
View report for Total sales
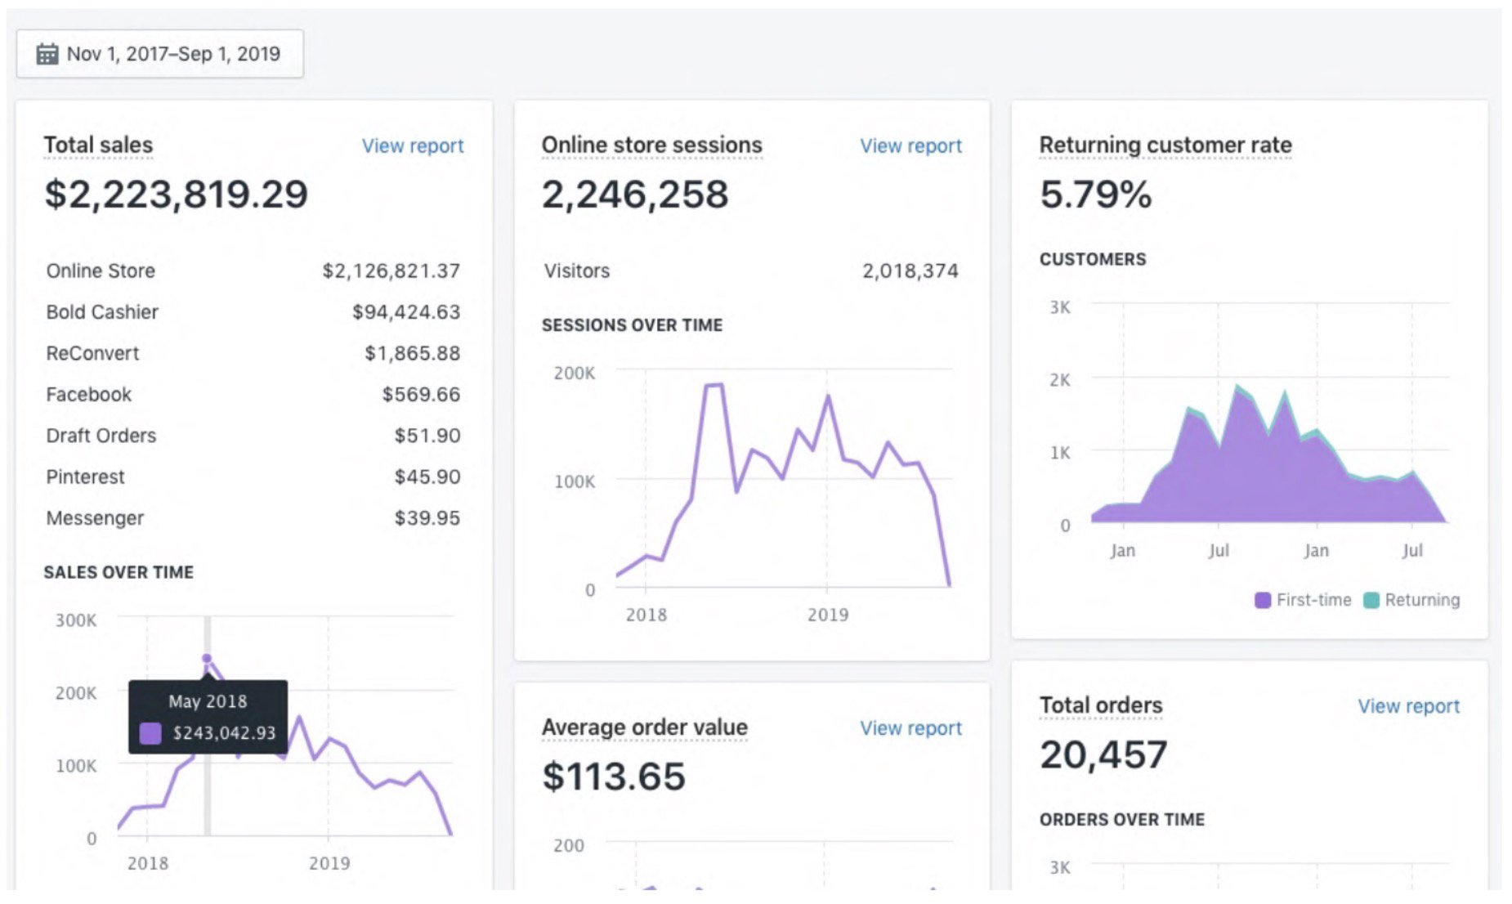click(413, 145)
